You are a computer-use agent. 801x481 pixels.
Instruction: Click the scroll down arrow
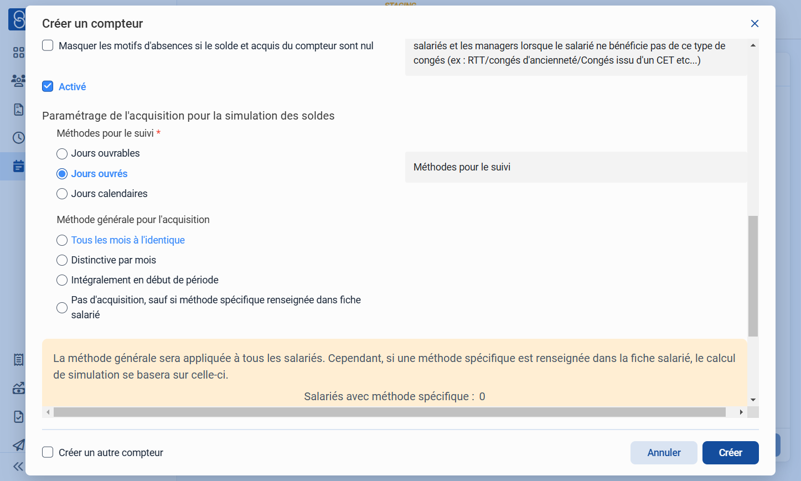tap(753, 400)
